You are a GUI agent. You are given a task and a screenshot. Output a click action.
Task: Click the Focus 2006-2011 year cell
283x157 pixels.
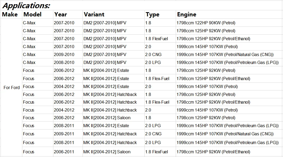point(64,152)
